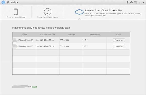Open the Facebook page icon

click(128, 2)
